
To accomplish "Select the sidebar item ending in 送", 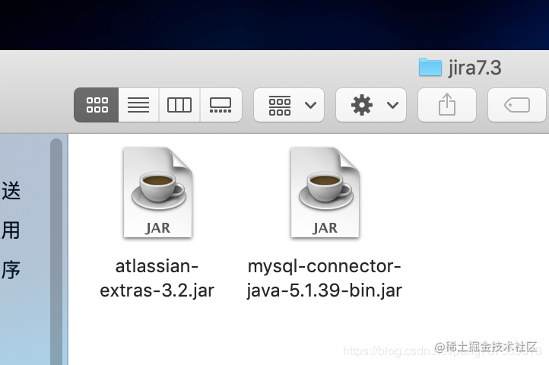I will pyautogui.click(x=11, y=191).
